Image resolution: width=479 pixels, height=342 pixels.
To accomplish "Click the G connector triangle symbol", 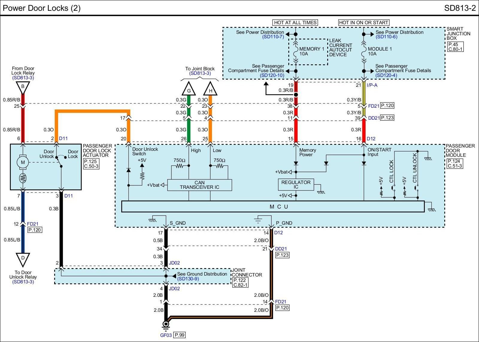I will 189,89.
